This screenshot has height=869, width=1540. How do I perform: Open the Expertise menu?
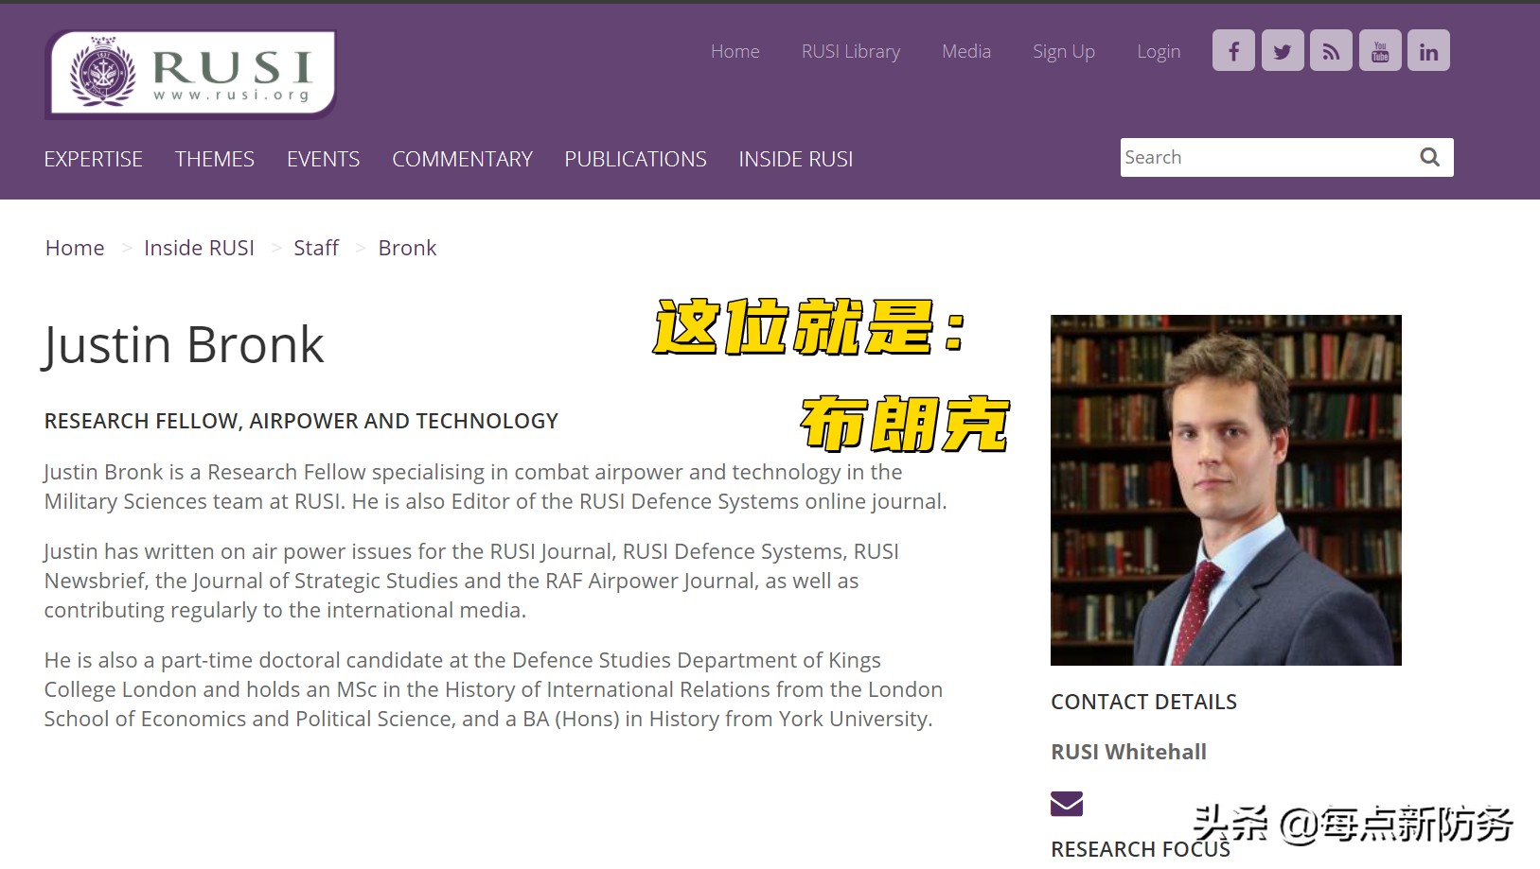(94, 159)
